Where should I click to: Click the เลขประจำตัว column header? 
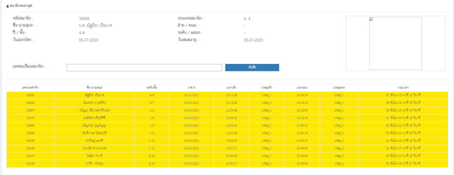(30, 87)
